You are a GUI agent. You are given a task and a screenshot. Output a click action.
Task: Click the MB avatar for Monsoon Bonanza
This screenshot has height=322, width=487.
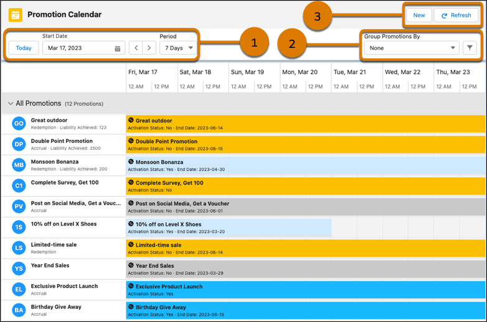(19, 165)
